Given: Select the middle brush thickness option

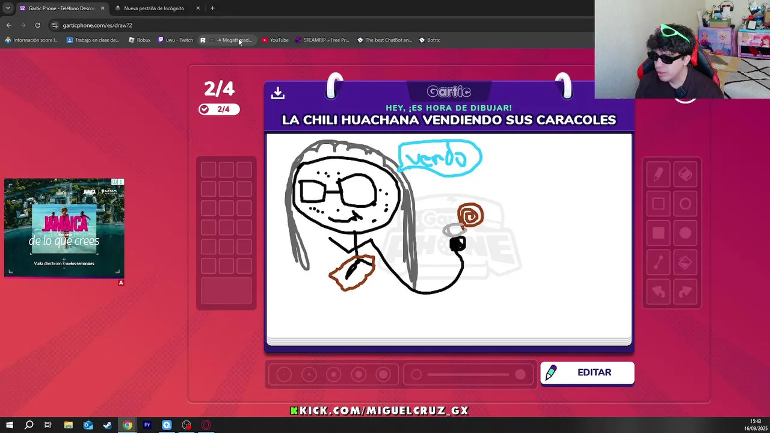Looking at the screenshot, I should point(333,375).
